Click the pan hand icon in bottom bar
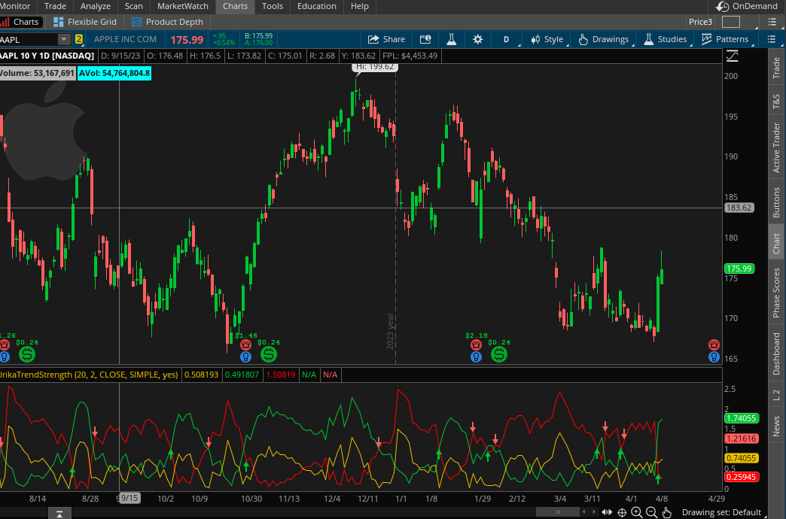786x519 pixels. point(667,512)
